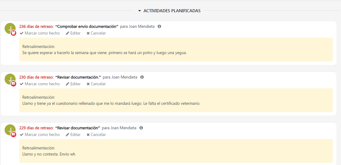Cancel the 230 días de retraso activity
Image resolution: width=341 pixels, height=165 pixels.
click(96, 84)
